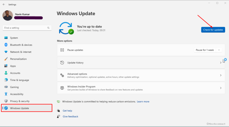Expand the pause duration dropdown arrow
The height and width of the screenshot is (127, 229).
pos(219,50)
